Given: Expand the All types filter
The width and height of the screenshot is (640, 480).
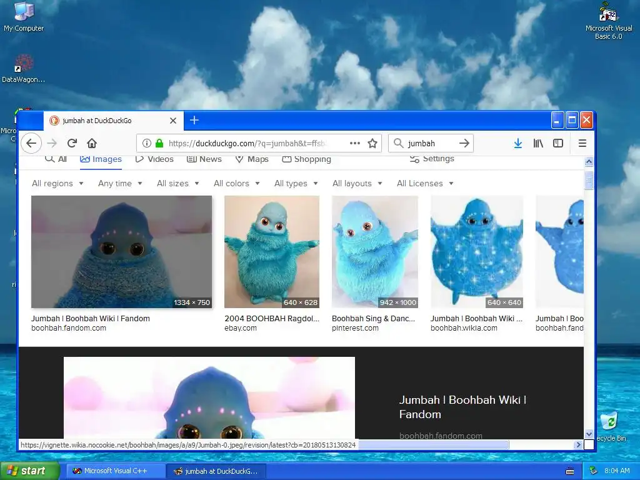Looking at the screenshot, I should click(x=296, y=183).
